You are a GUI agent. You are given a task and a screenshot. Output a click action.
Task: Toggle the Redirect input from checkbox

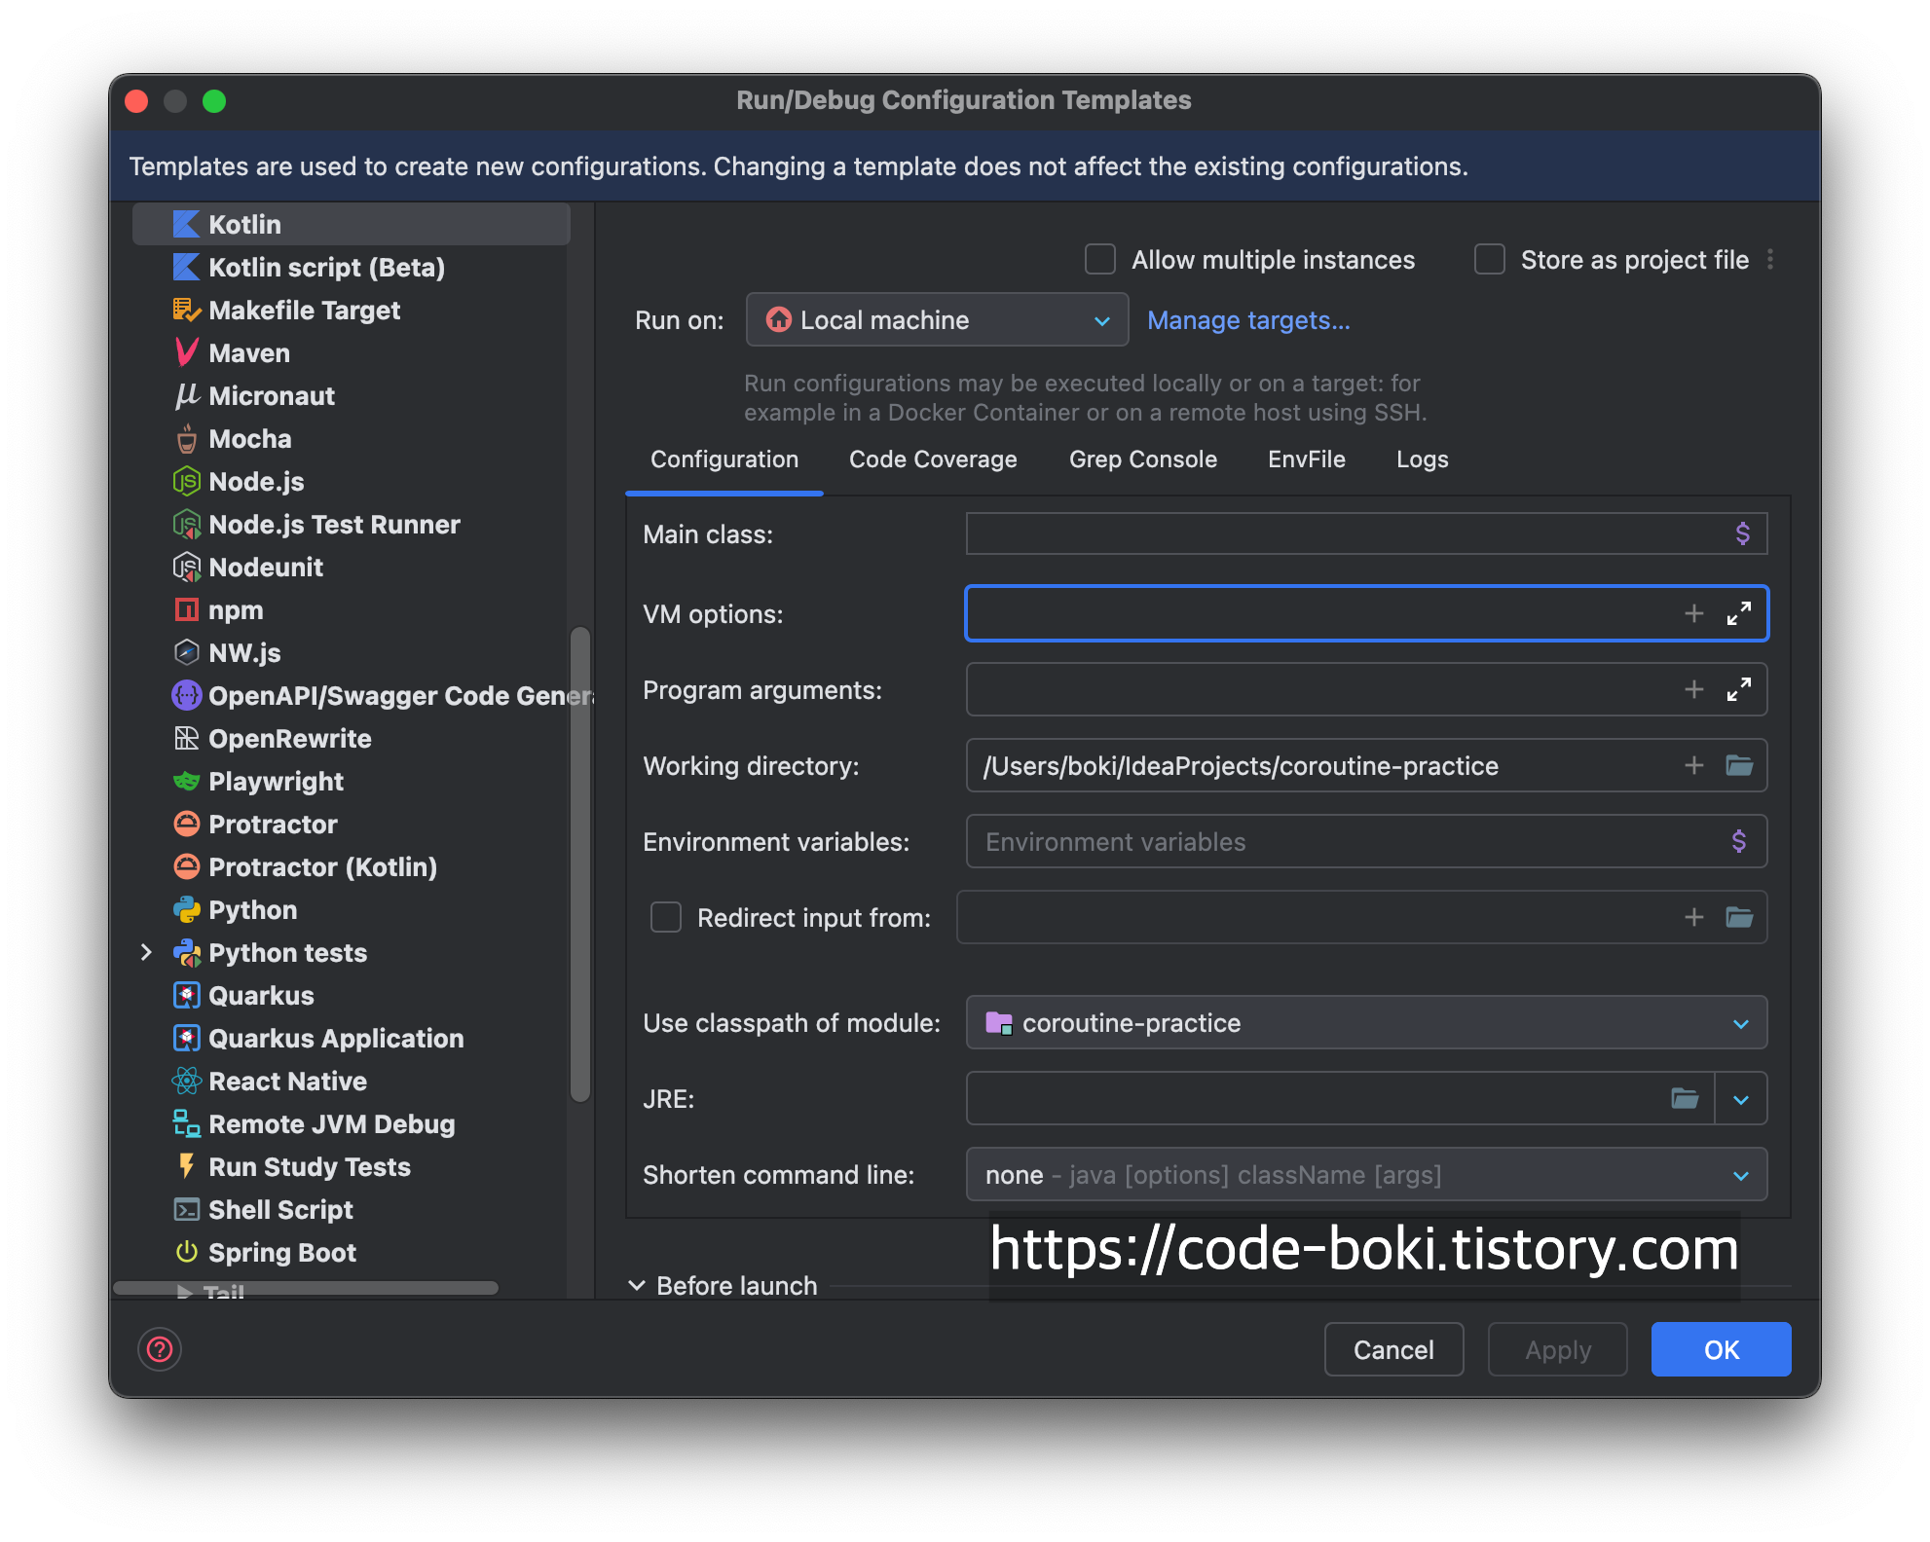tap(666, 917)
